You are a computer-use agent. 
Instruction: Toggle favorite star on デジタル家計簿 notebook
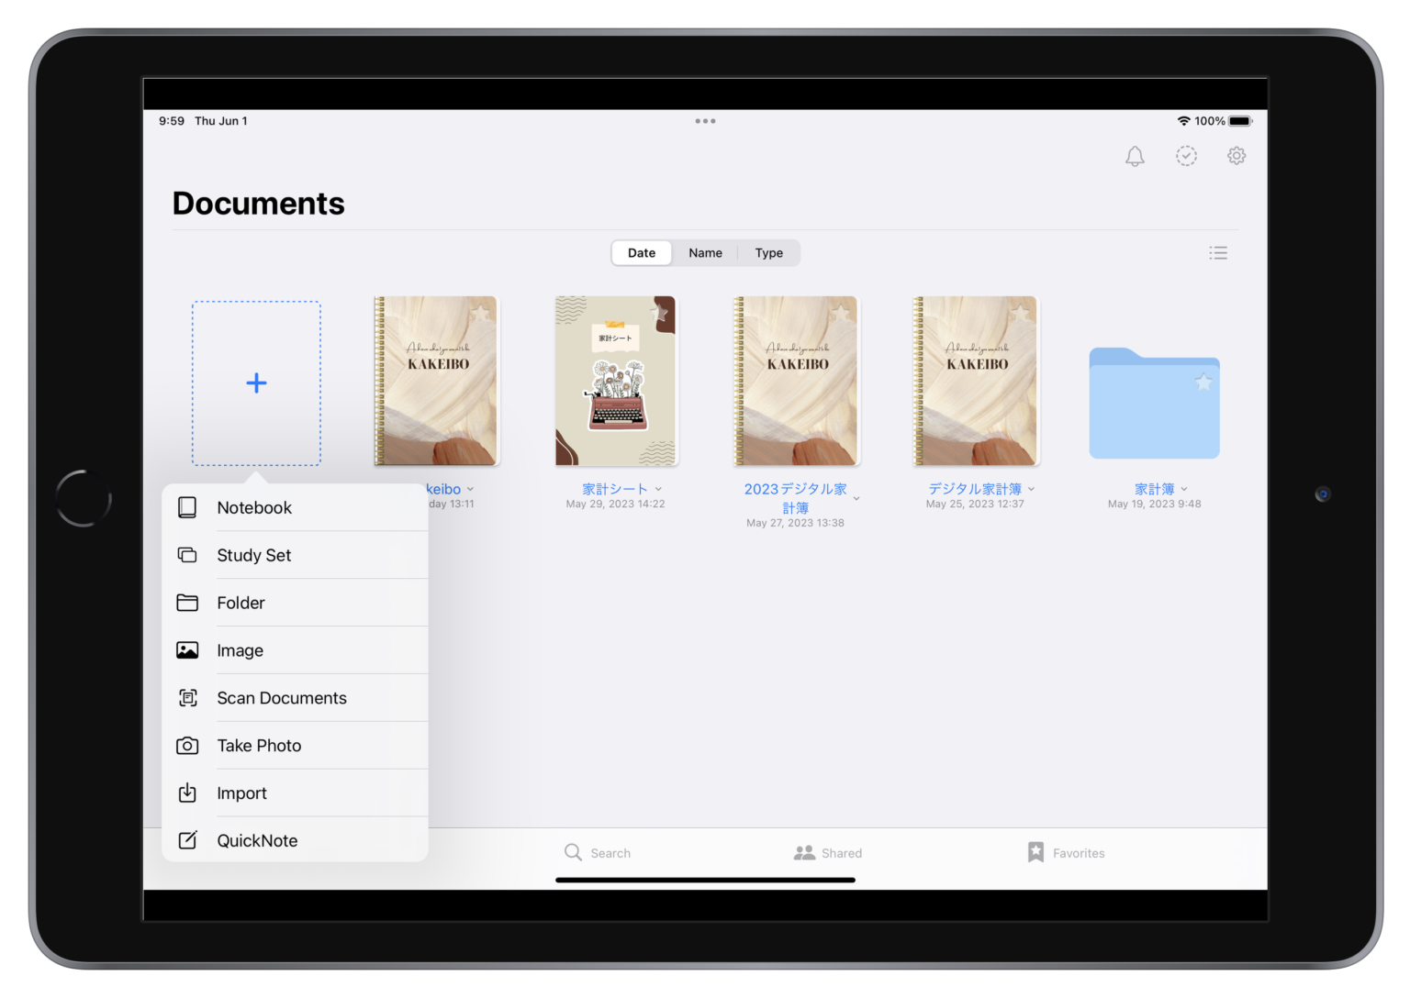1021,313
